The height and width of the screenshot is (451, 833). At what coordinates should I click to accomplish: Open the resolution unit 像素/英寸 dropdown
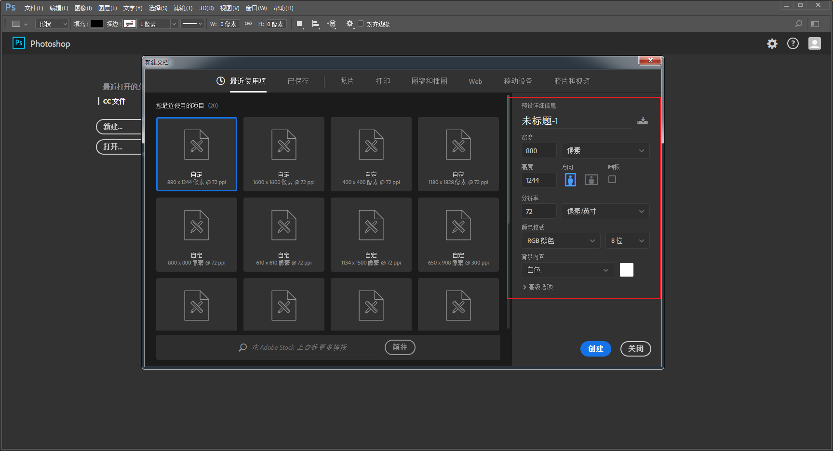pos(605,211)
